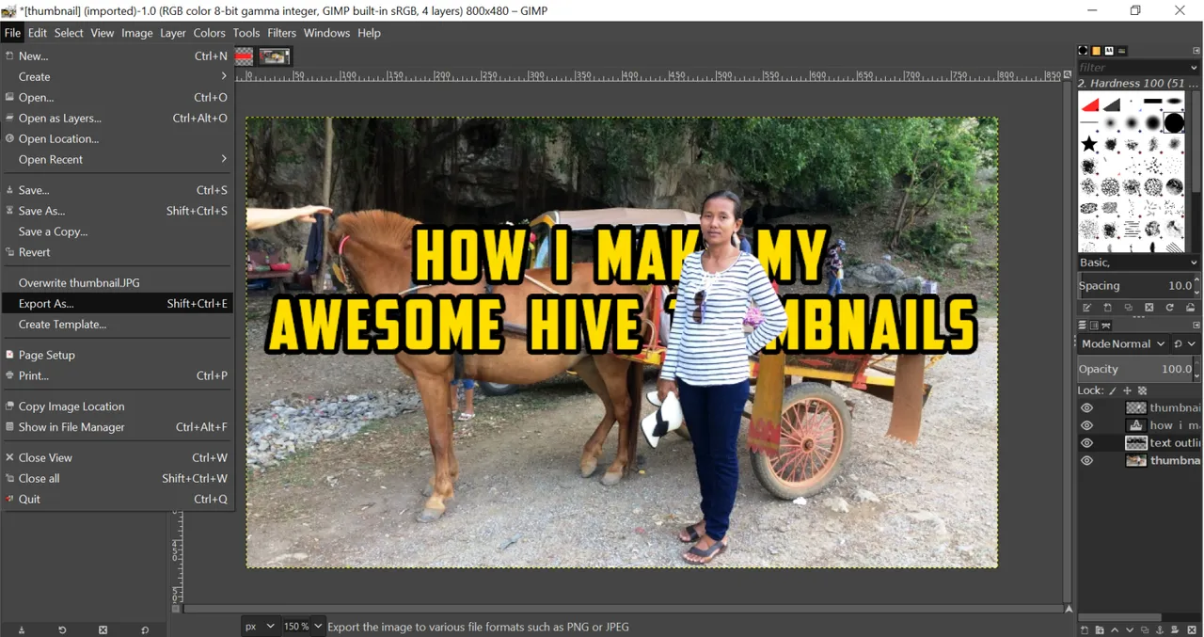
Task: Click the Delete brush icon
Action: click(x=1149, y=308)
